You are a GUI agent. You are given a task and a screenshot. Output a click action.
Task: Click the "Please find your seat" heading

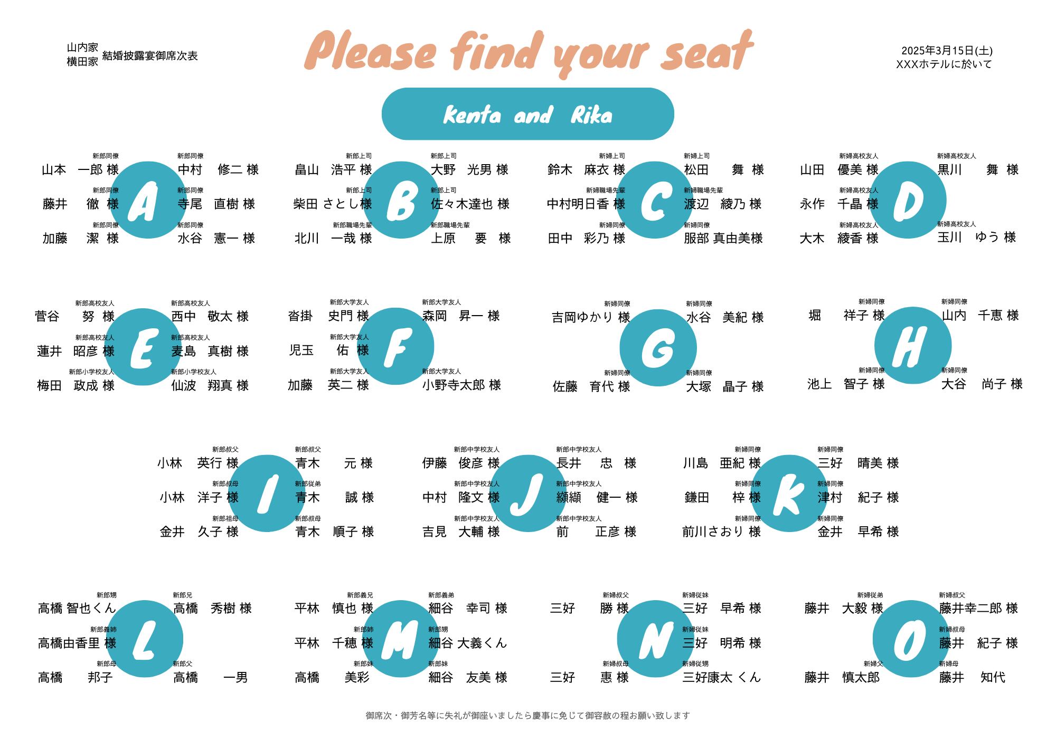pos(528,52)
